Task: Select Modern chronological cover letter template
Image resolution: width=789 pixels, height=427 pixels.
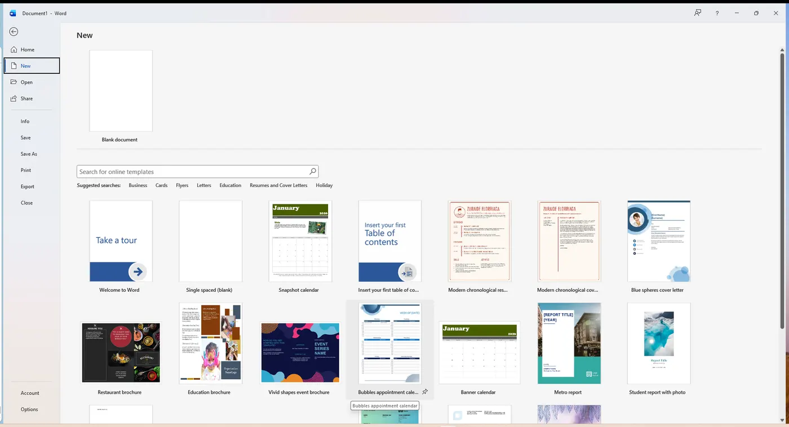Action: tap(569, 241)
